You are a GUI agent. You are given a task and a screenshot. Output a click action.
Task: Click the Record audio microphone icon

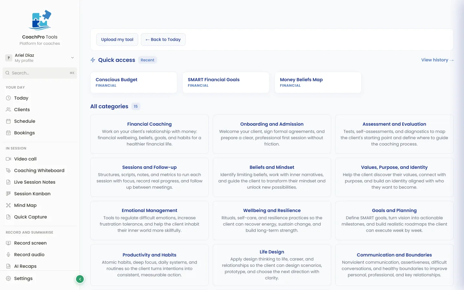pyautogui.click(x=8, y=255)
